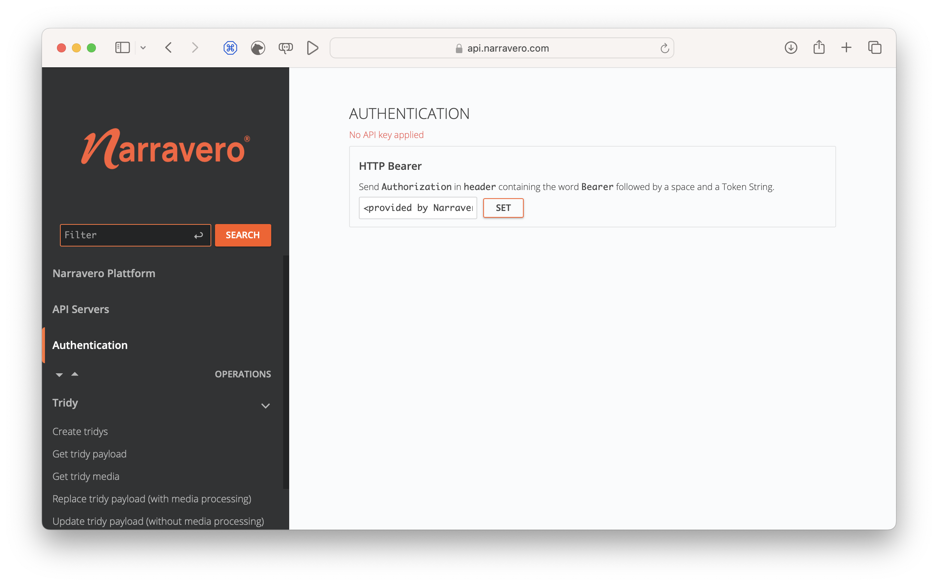
Task: Toggle the Safari sidebar
Action: tap(122, 48)
